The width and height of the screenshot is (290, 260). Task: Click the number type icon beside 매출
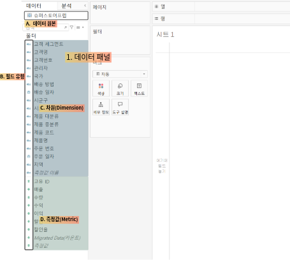pos(29,189)
